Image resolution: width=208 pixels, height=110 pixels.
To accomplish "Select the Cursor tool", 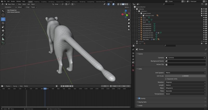I will (3, 15).
